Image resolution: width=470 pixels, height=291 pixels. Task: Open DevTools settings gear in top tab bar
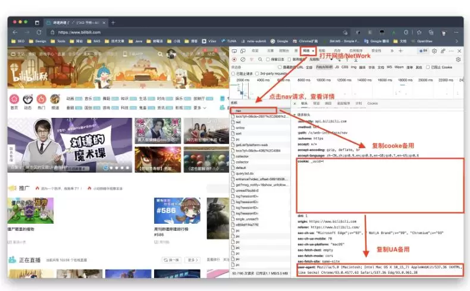434,51
